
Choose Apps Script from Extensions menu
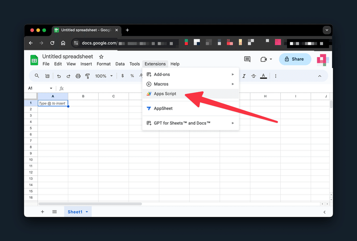coord(191,94)
